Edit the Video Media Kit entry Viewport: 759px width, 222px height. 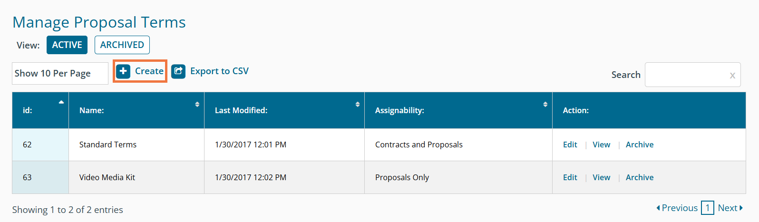point(570,177)
